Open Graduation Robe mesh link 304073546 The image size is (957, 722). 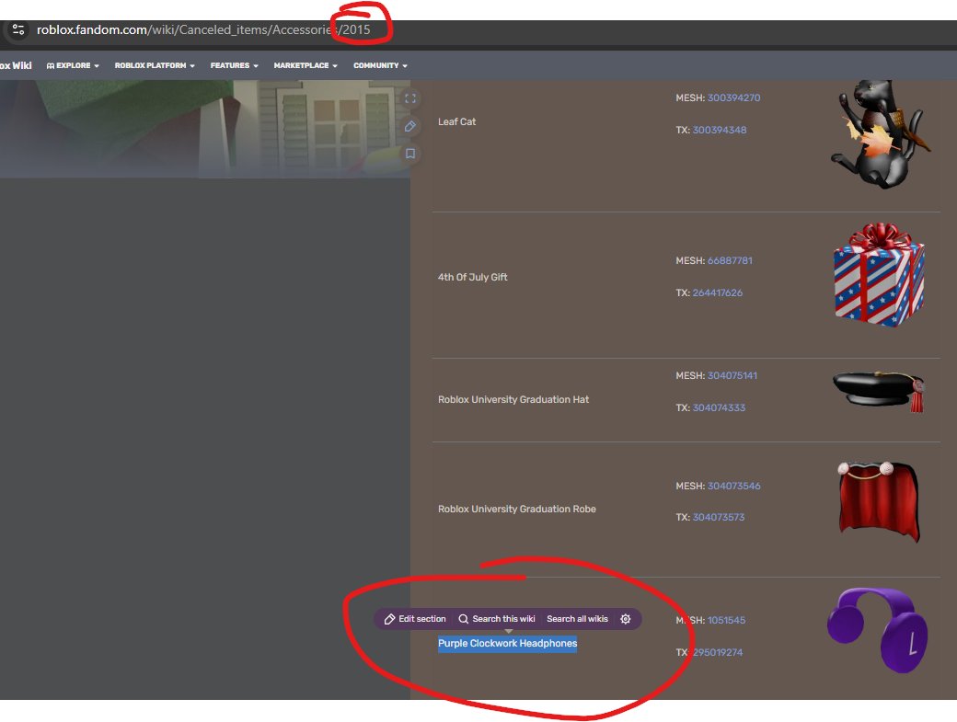coord(734,486)
